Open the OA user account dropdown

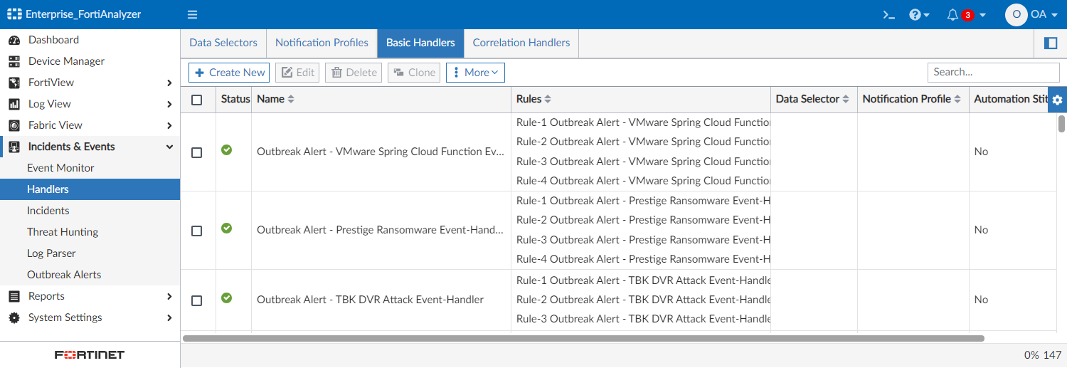click(x=1031, y=15)
